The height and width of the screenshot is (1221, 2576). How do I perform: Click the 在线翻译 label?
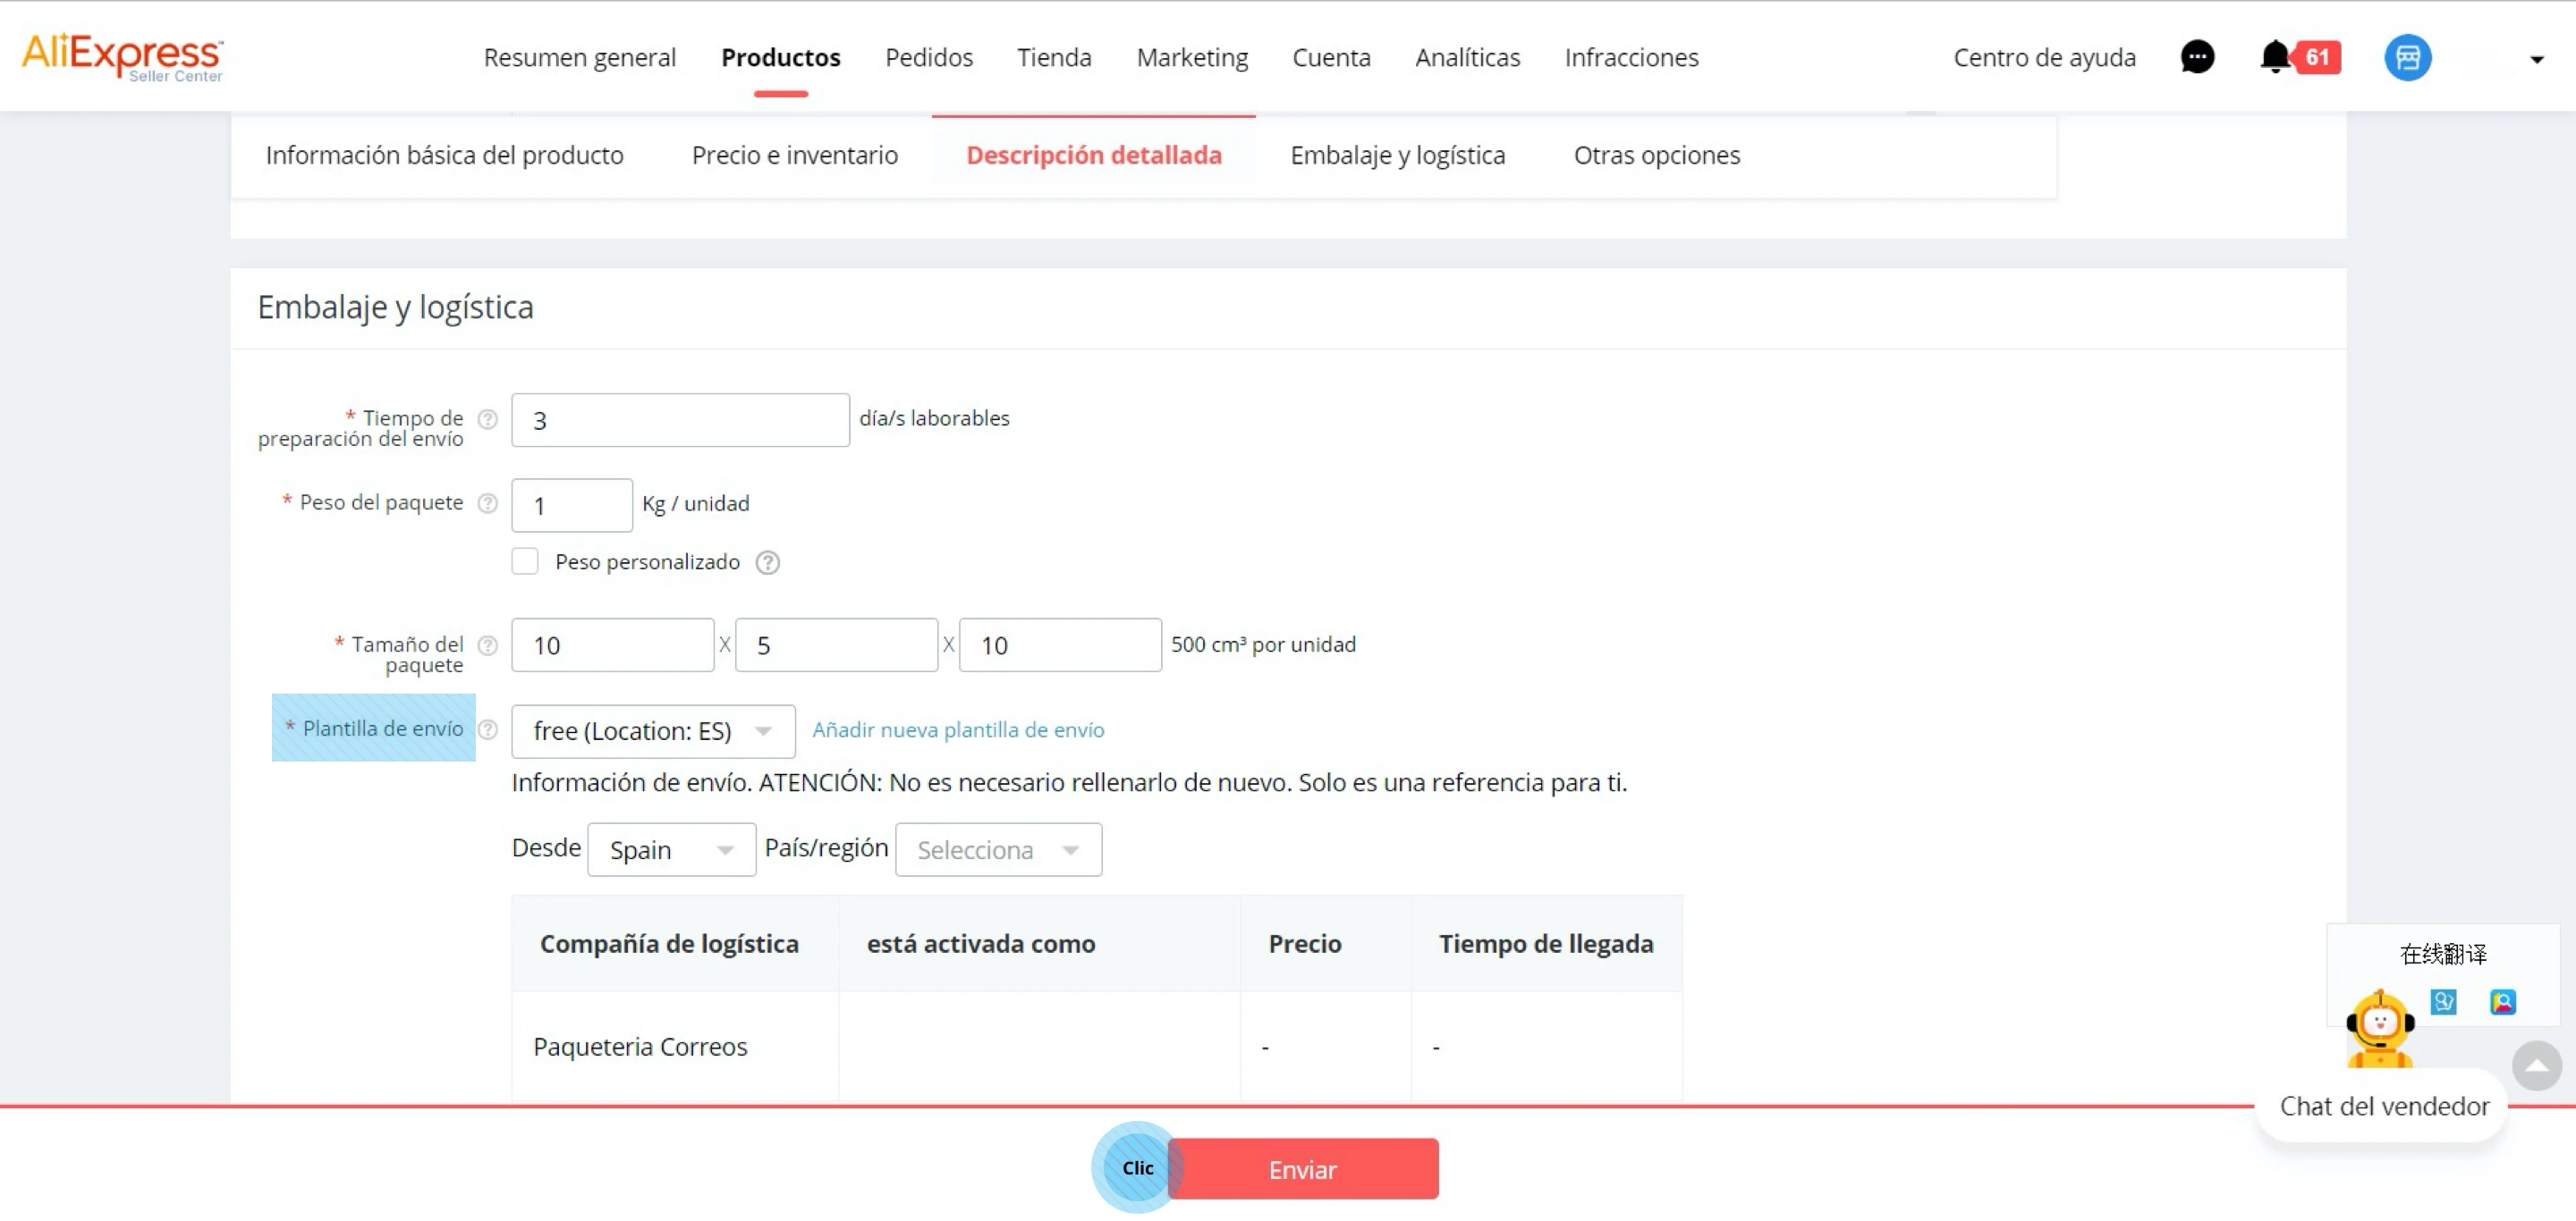[x=2443, y=955]
